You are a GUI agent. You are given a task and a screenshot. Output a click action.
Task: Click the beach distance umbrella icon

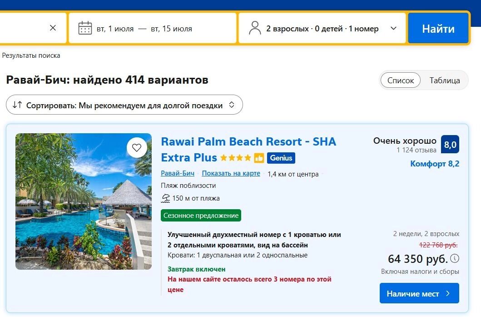[x=165, y=198]
